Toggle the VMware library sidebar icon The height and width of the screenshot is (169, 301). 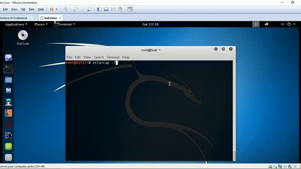pos(99,9)
